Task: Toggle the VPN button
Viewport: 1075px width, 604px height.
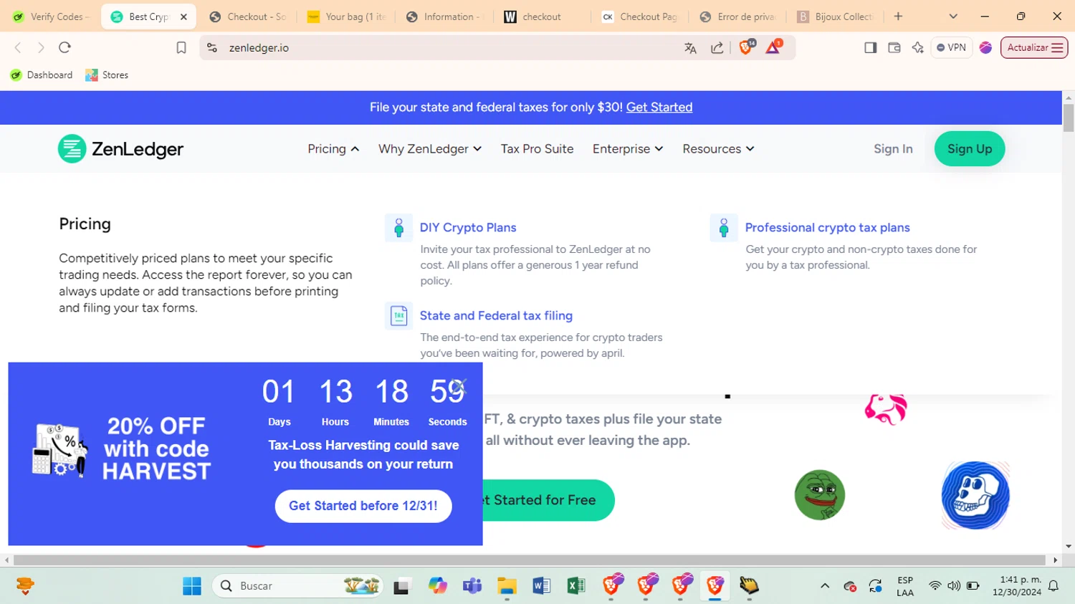Action: [x=951, y=47]
